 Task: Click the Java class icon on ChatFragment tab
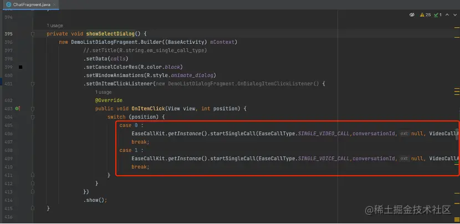(x=8, y=4)
